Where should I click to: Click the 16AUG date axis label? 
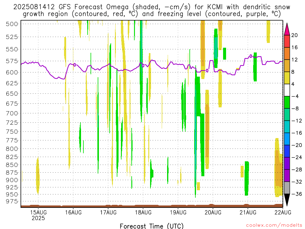coord(73,212)
